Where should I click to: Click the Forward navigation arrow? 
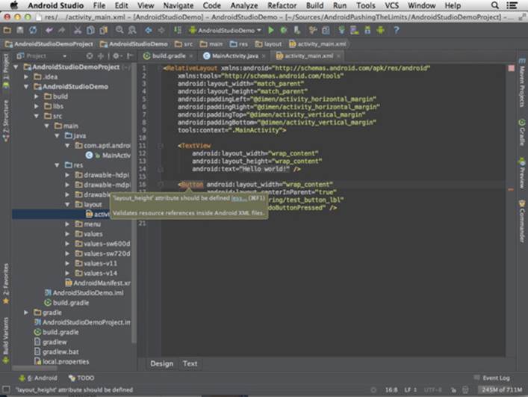coord(161,31)
